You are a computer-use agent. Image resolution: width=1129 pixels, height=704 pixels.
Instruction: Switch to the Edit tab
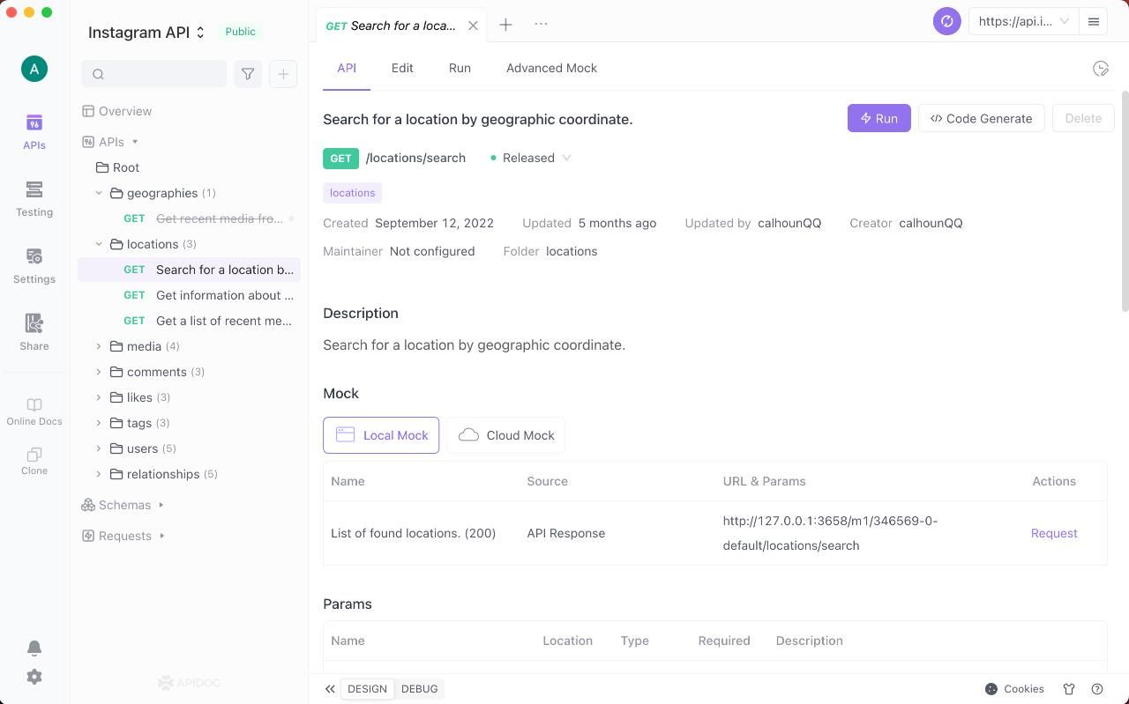(x=402, y=68)
